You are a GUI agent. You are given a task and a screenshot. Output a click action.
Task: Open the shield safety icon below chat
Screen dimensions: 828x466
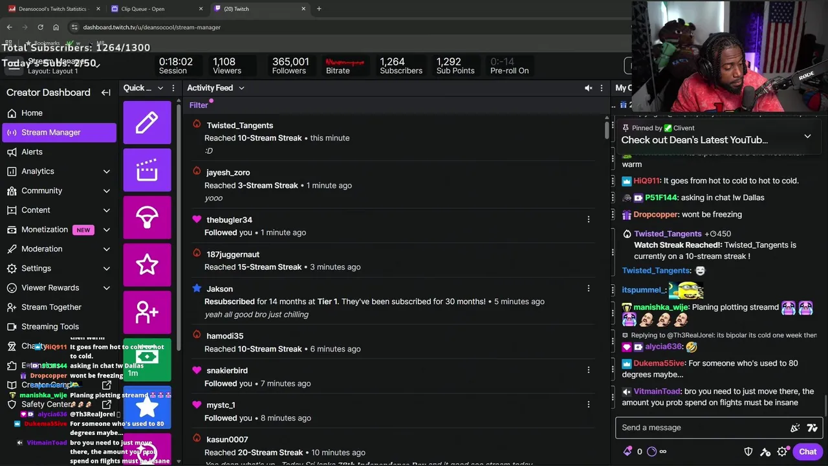pos(748,452)
